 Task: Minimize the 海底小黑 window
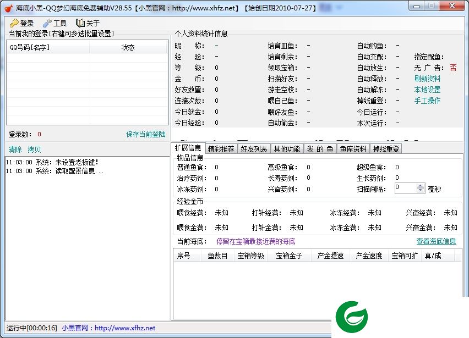417,6
